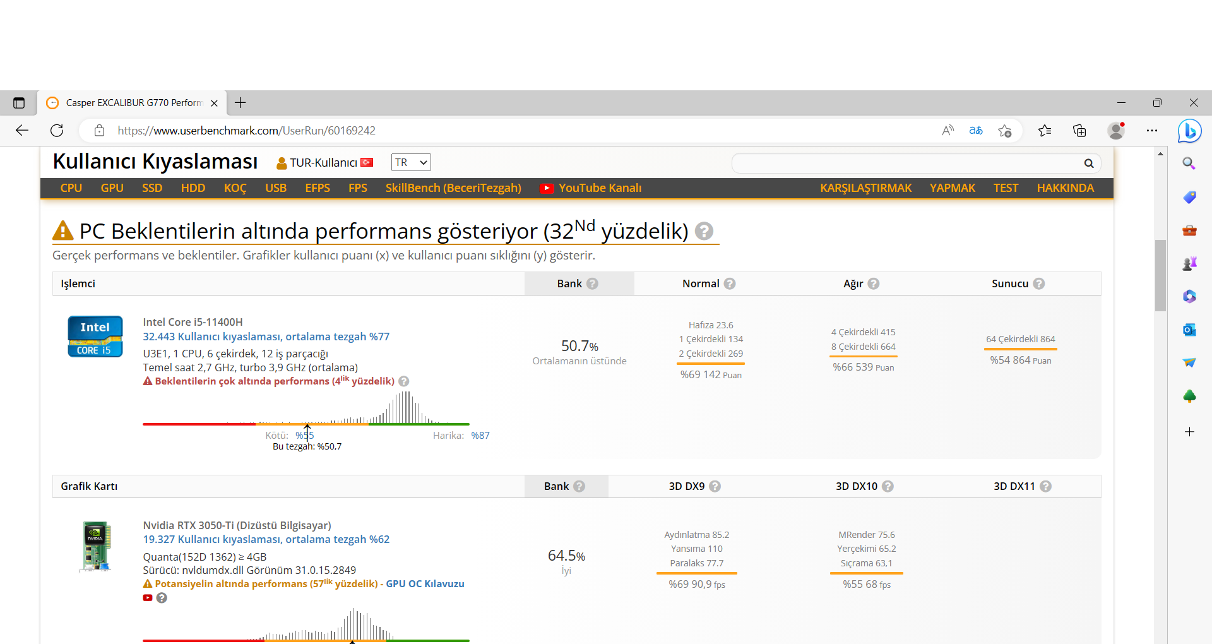This screenshot has height=644, width=1212.
Task: Open the KARŞILAŞTIRMAK menu link
Action: (x=866, y=188)
